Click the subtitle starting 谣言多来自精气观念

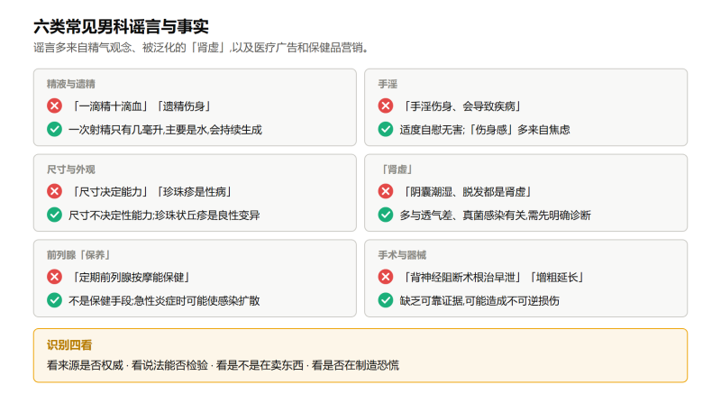[201, 48]
